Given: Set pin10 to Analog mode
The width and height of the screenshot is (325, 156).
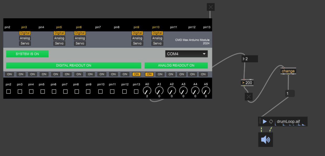Looking at the screenshot, I should pyautogui.click(x=157, y=38).
